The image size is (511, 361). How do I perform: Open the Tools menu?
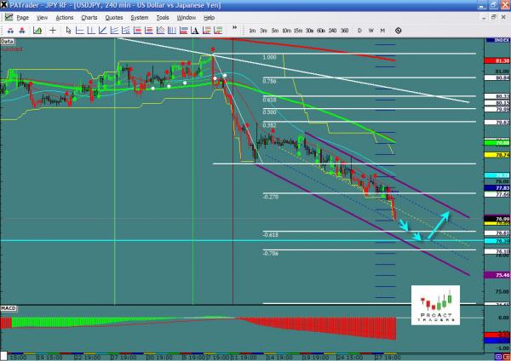pyautogui.click(x=162, y=17)
